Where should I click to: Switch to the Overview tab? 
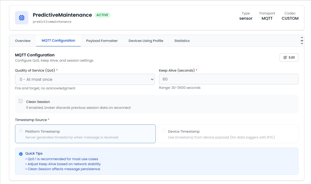coord(23,41)
